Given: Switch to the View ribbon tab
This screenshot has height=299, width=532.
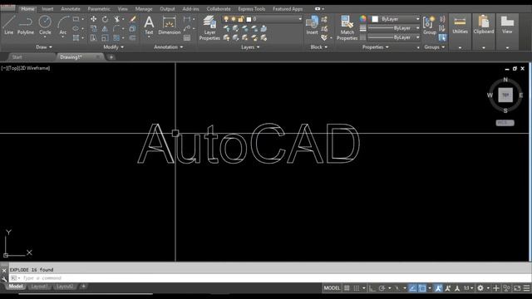Looking at the screenshot, I should (x=122, y=9).
